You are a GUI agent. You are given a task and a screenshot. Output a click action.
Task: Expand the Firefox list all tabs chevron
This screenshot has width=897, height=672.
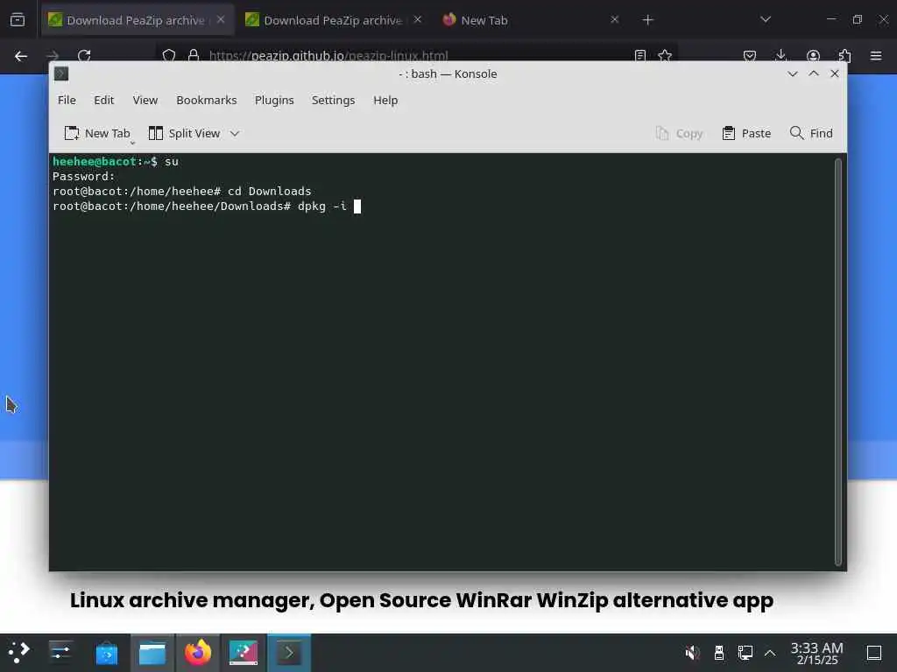[766, 20]
